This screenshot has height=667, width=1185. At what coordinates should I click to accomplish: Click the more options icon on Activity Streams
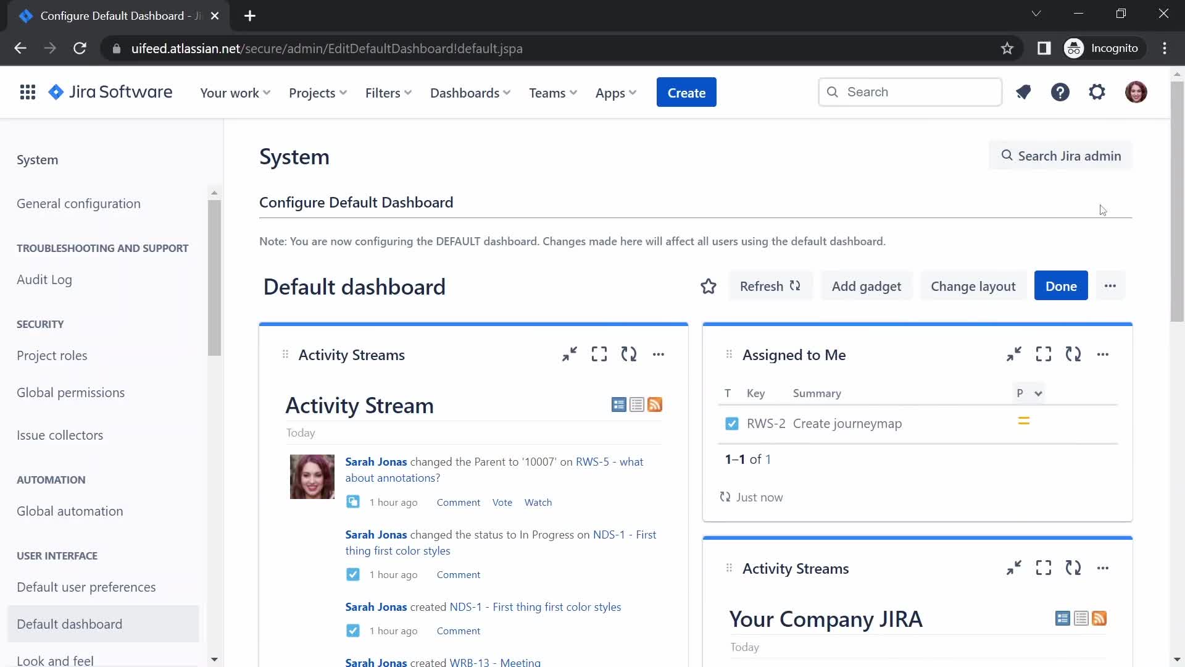click(659, 353)
